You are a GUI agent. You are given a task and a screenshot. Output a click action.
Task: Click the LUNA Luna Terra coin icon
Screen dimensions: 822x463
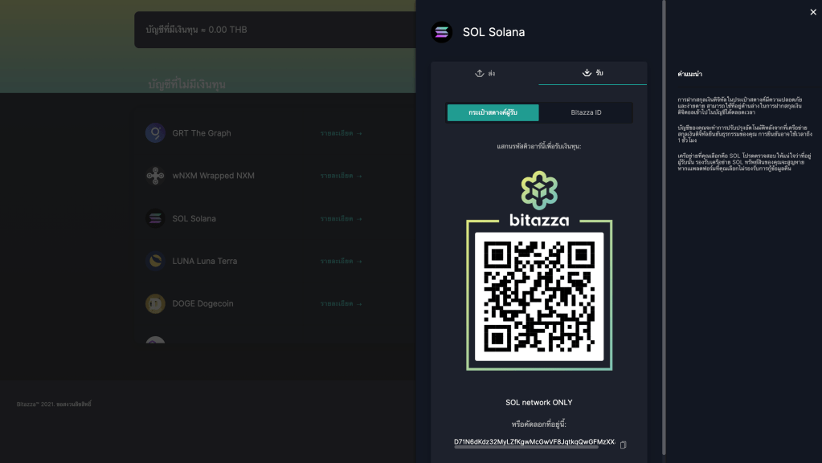coord(155,261)
